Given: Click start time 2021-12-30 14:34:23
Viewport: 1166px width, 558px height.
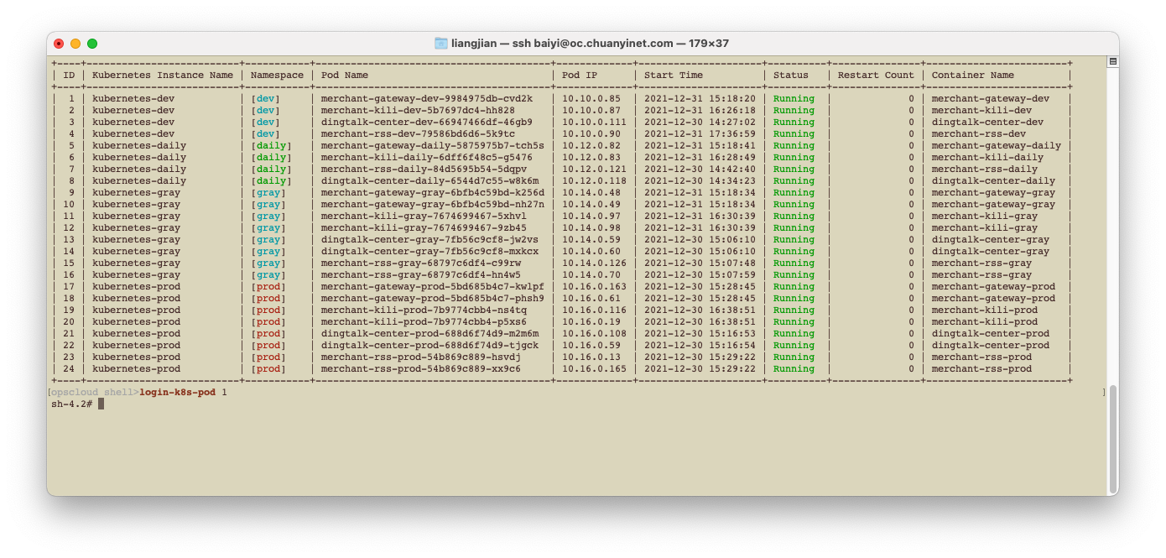Looking at the screenshot, I should pos(700,180).
